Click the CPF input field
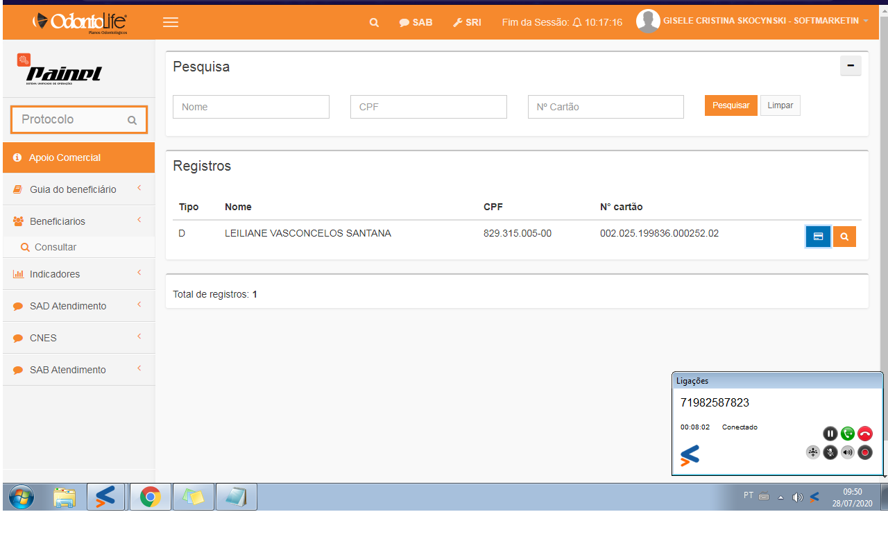Viewport: 888px width, 555px height. click(429, 107)
